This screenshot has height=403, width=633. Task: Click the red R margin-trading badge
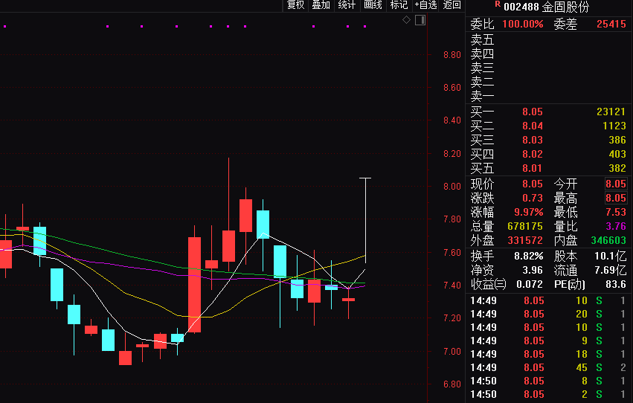[497, 4]
